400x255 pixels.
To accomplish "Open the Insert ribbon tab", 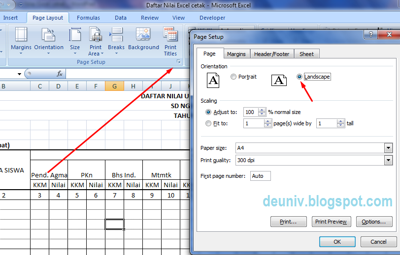I will 10,18.
